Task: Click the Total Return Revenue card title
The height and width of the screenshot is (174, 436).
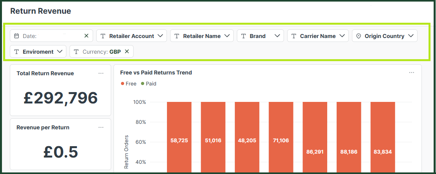Action: [45, 73]
